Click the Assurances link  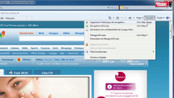click(x=73, y=53)
